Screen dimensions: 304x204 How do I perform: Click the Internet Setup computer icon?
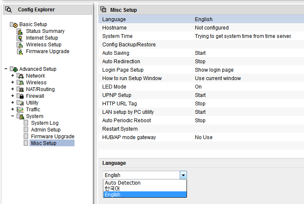point(20,38)
